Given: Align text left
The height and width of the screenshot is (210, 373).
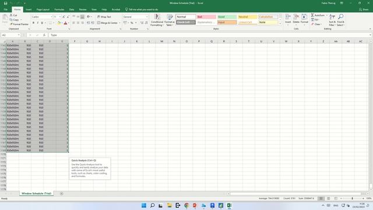Looking at the screenshot, I should pyautogui.click(x=74, y=23).
